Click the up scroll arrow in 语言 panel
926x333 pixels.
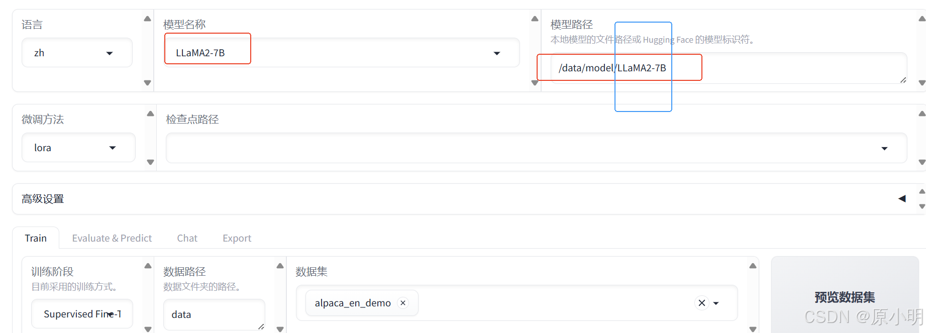pos(147,19)
